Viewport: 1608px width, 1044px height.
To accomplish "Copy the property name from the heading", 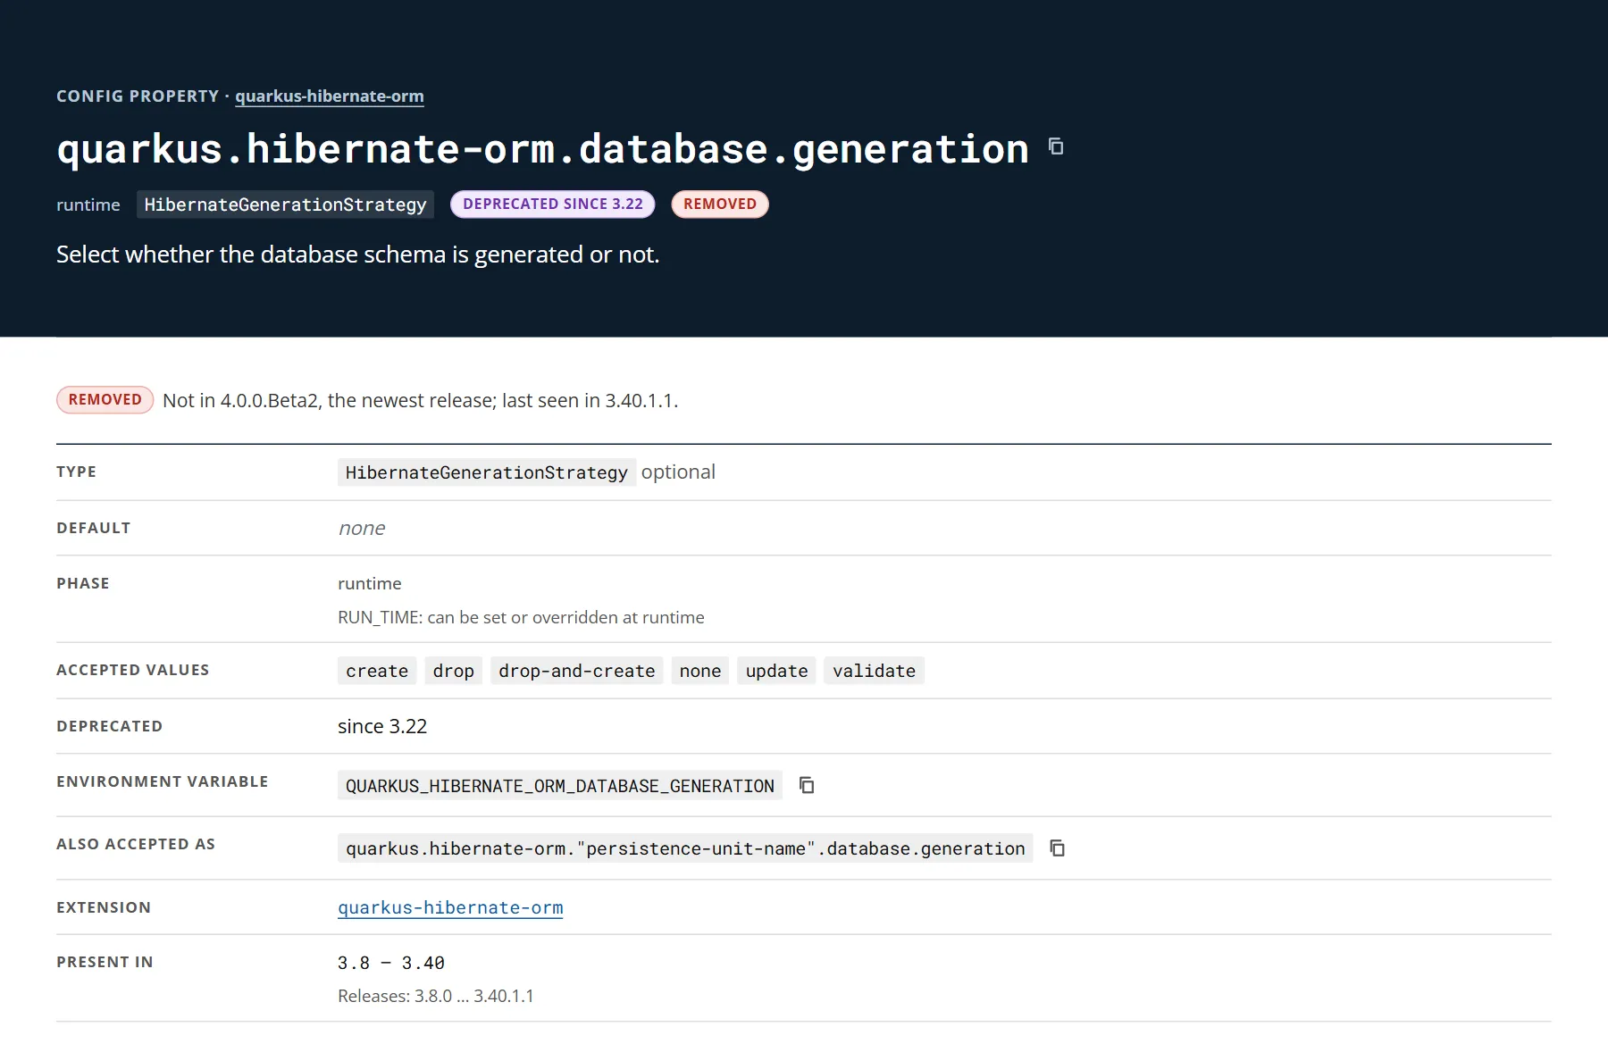I will 1056,146.
